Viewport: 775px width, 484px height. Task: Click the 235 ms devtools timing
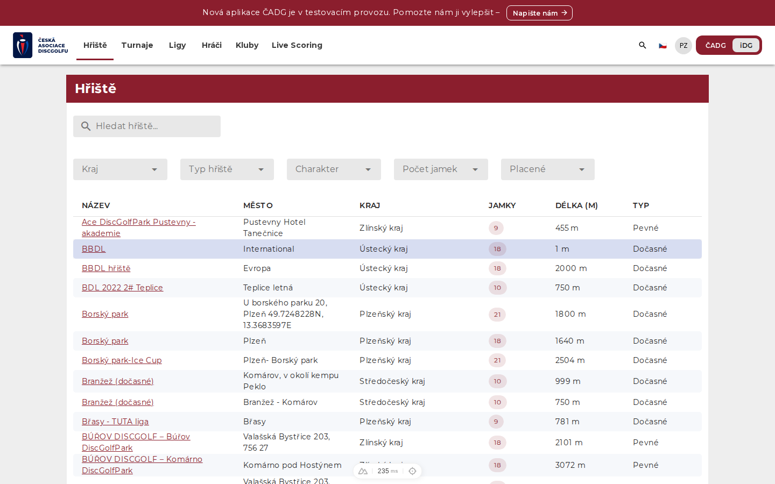click(x=387, y=471)
